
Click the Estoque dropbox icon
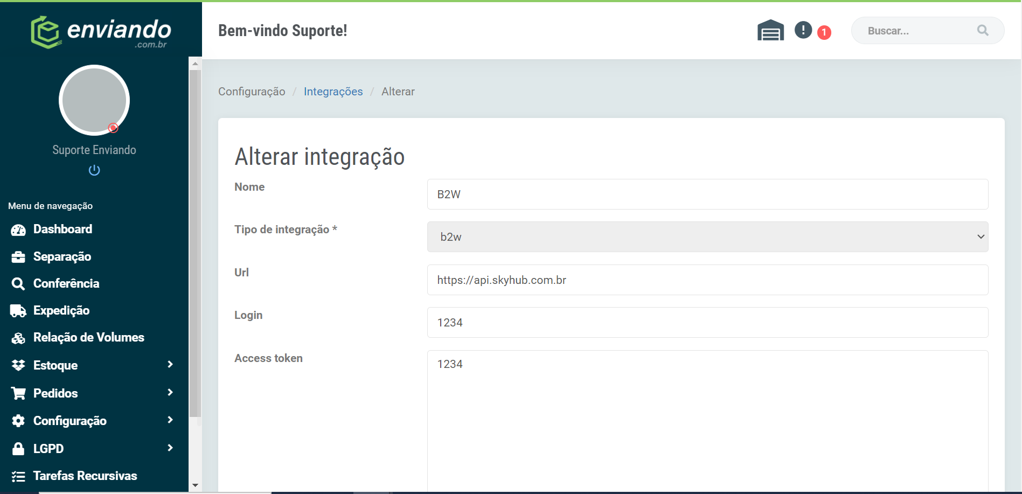pyautogui.click(x=18, y=365)
